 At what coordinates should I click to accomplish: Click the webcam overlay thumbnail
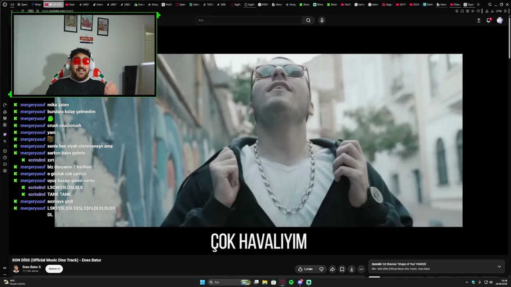pos(84,55)
